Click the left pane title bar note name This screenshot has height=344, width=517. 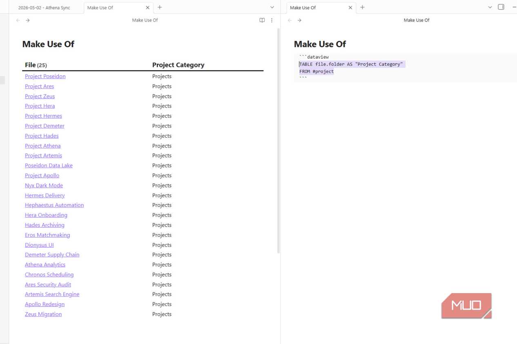[x=145, y=20]
